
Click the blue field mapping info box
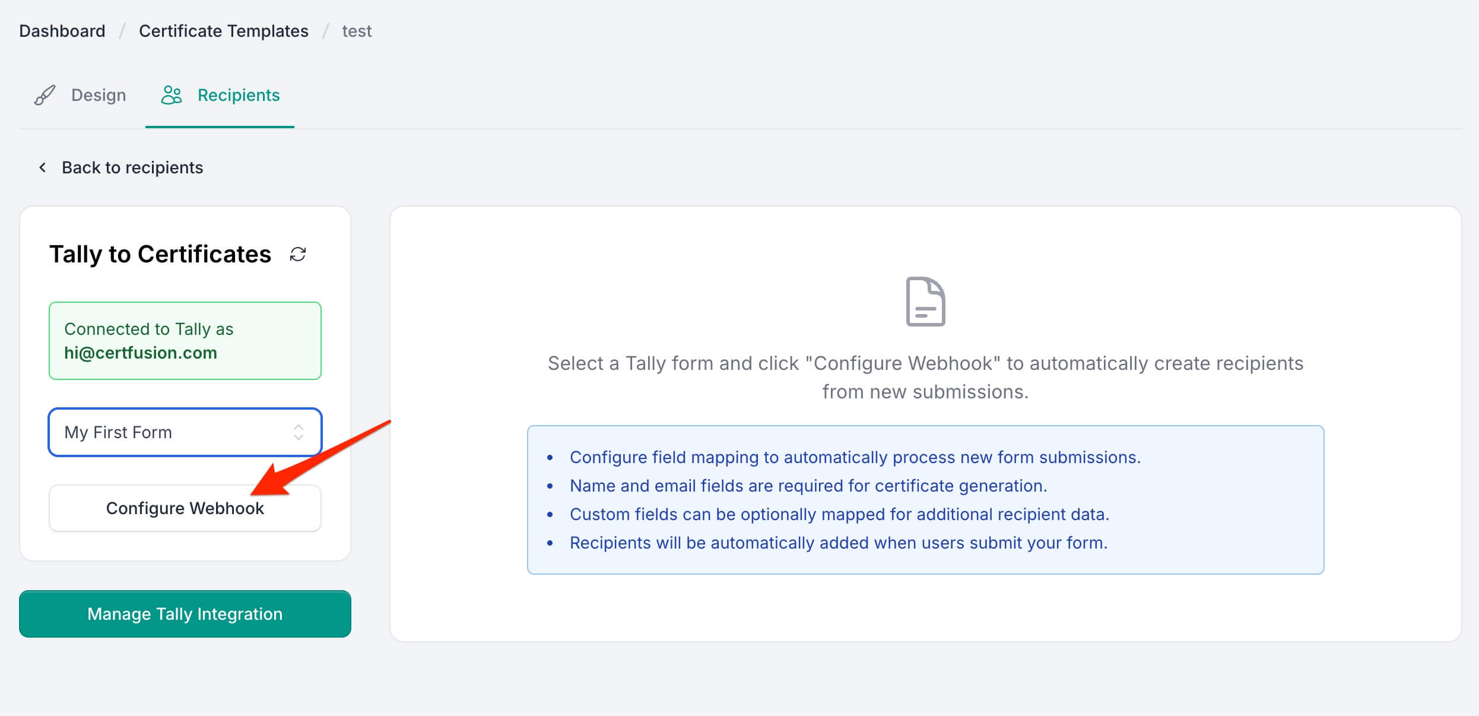click(x=925, y=499)
